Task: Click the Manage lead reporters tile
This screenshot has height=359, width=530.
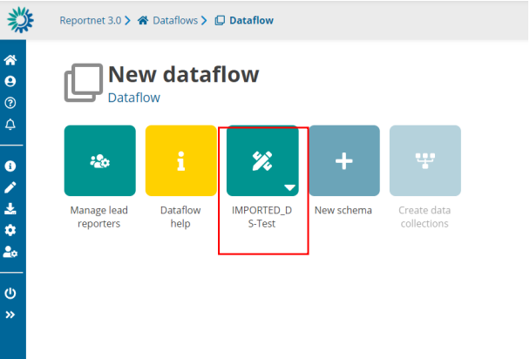Action: pos(100,160)
